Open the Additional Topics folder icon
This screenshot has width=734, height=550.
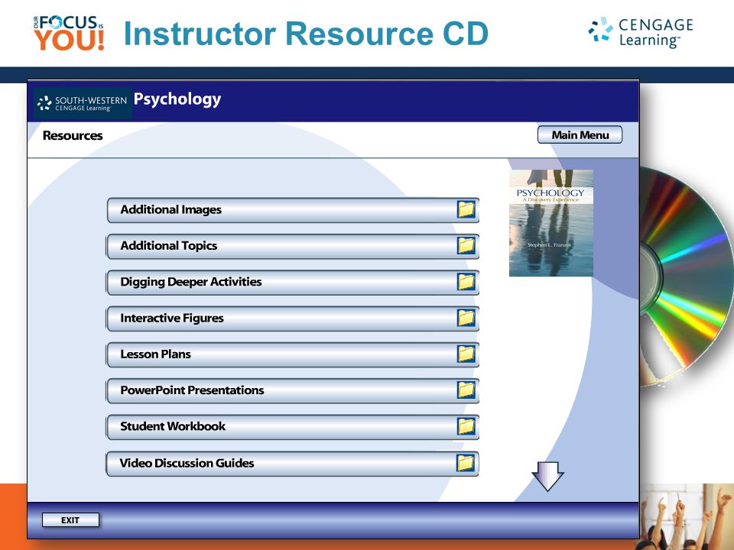(466, 245)
